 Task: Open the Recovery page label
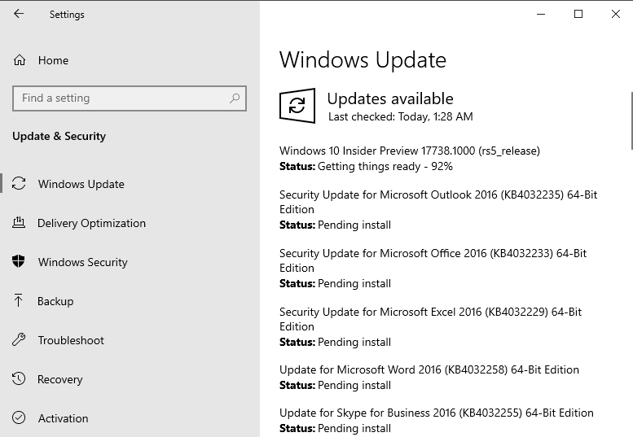point(59,380)
